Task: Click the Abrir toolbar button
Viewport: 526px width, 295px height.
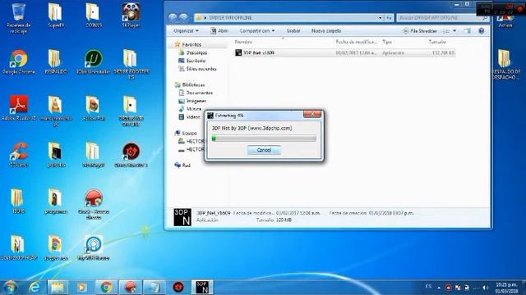Action: coord(219,31)
